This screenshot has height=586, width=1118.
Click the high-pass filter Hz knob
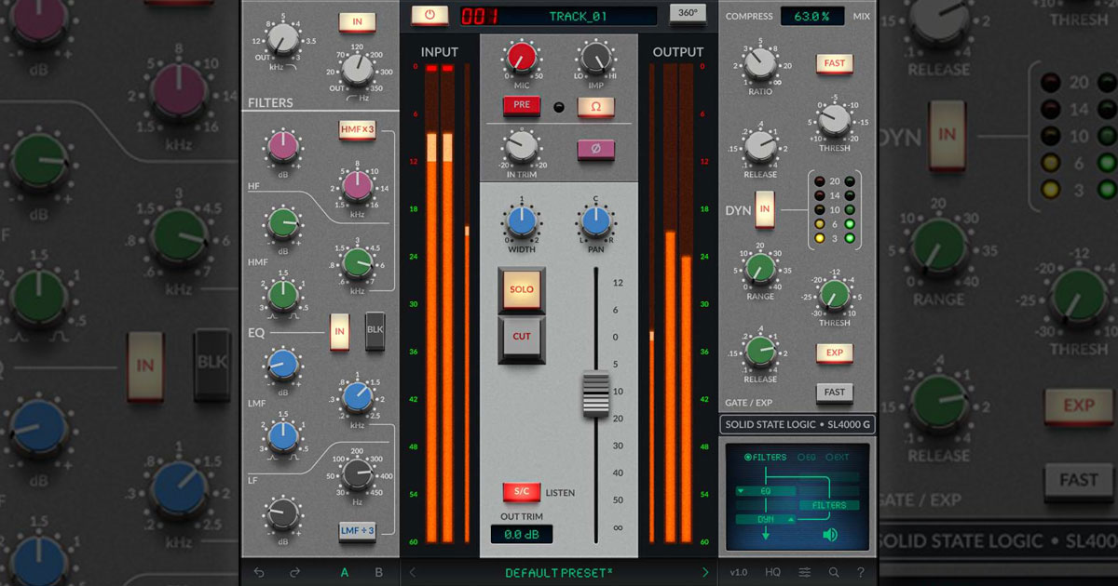point(357,70)
